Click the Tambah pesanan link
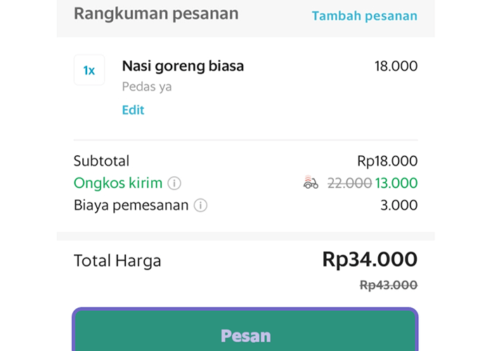Screen dimensions: 492x351 pos(365,15)
